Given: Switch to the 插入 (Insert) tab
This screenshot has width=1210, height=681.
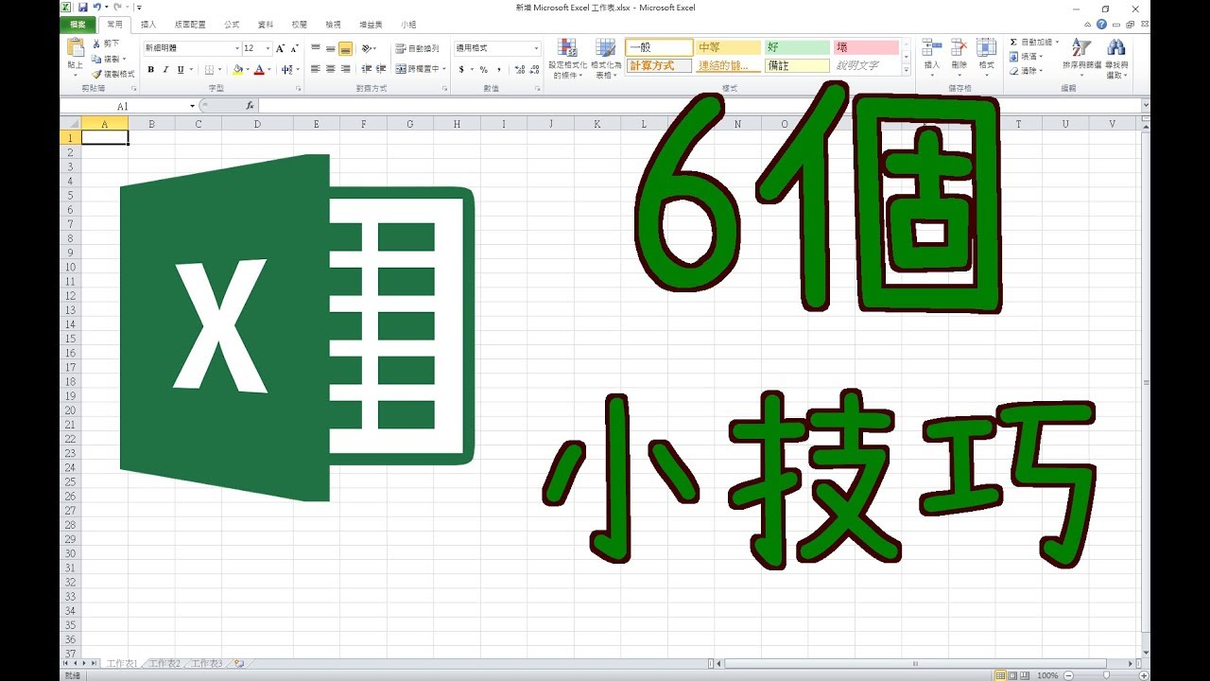Looking at the screenshot, I should [x=148, y=25].
